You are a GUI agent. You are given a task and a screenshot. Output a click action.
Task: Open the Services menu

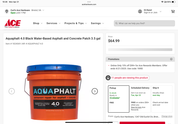click(53, 23)
